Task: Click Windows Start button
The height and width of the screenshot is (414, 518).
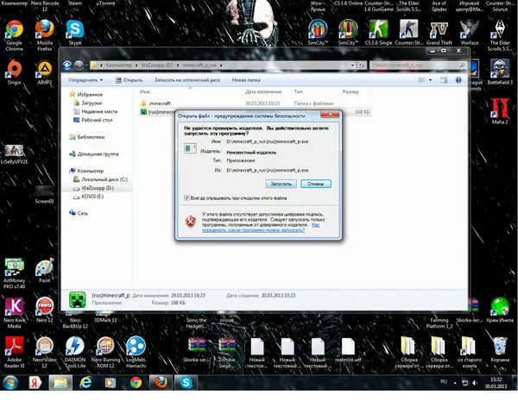Action: click(x=10, y=383)
